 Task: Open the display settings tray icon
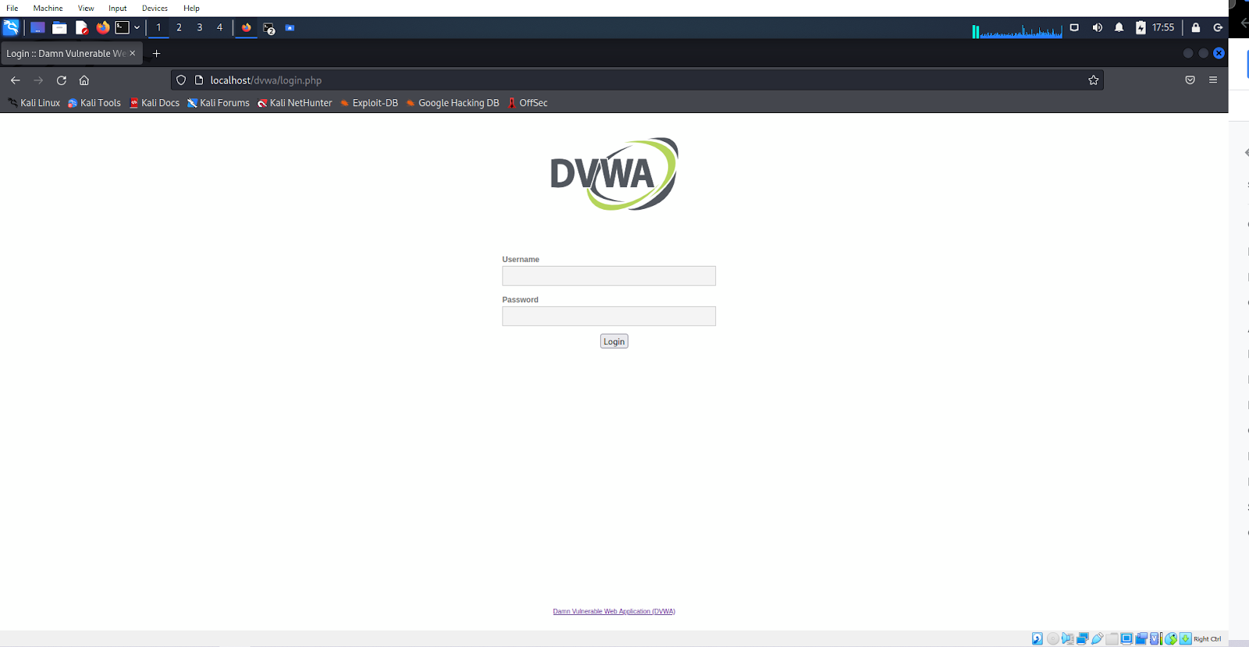click(x=1074, y=27)
